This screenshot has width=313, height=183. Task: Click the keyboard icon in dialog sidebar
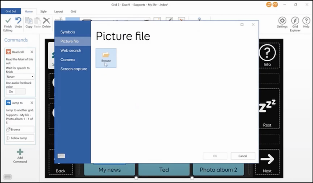(61, 156)
